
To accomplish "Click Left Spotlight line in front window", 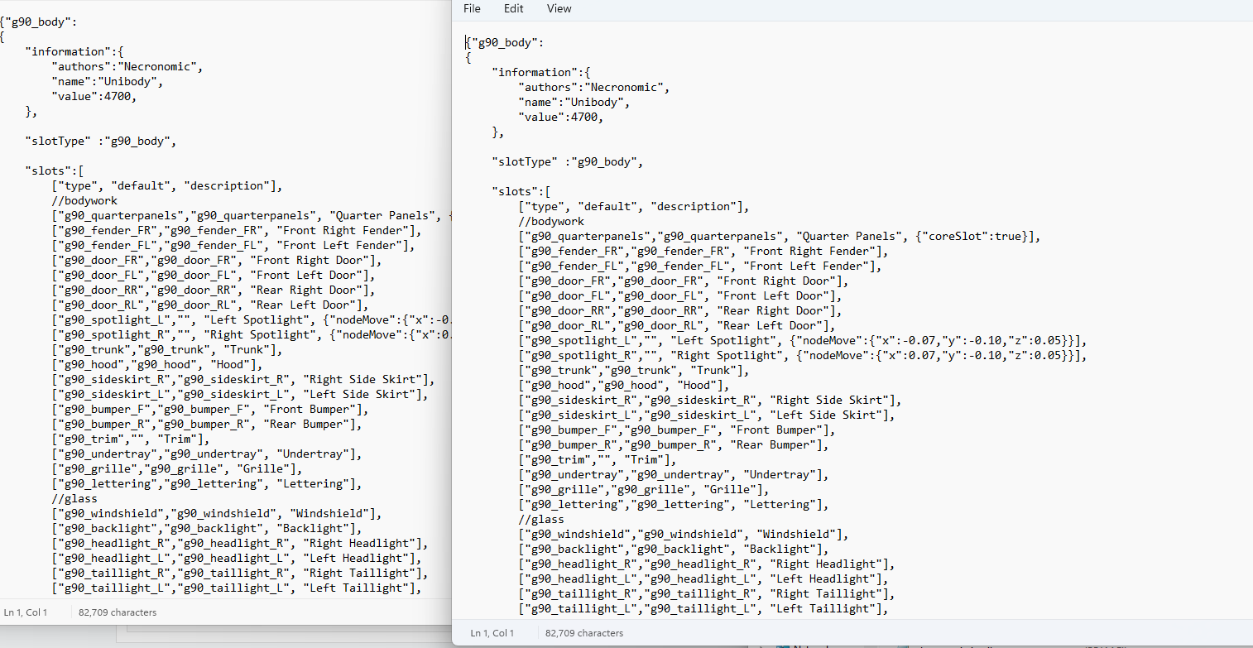I will [x=802, y=340].
